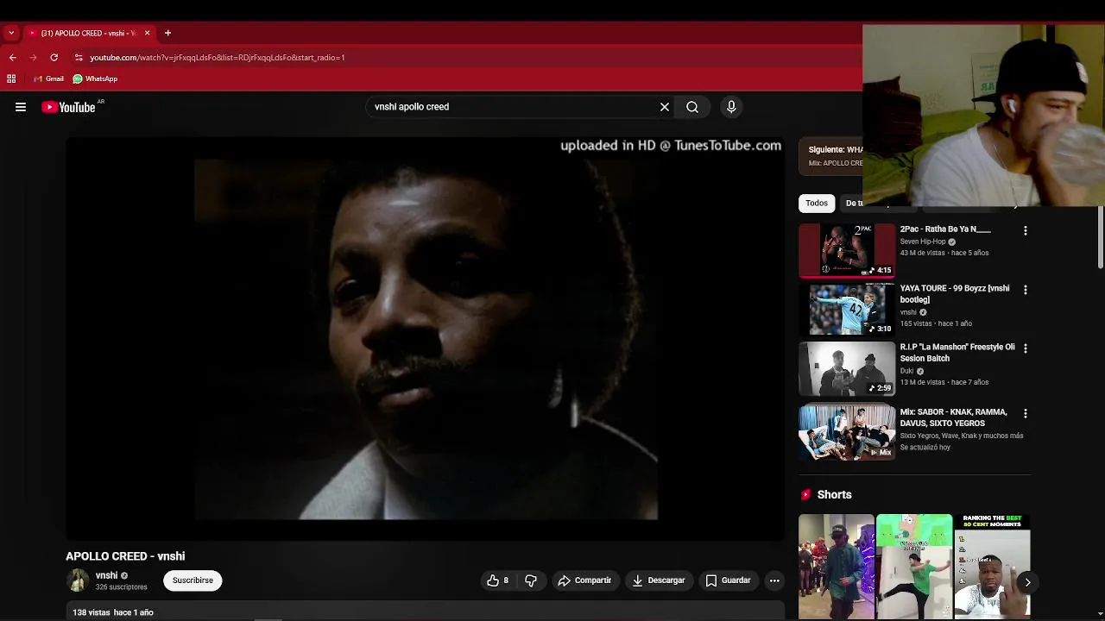Open options for 2Pac Ratha Be Ya video
The height and width of the screenshot is (621, 1105).
pos(1026,231)
